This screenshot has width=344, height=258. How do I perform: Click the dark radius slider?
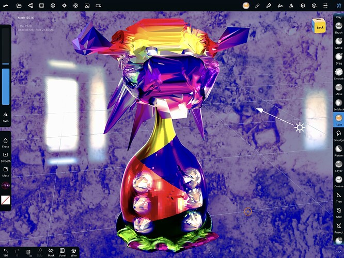[x=6, y=46]
